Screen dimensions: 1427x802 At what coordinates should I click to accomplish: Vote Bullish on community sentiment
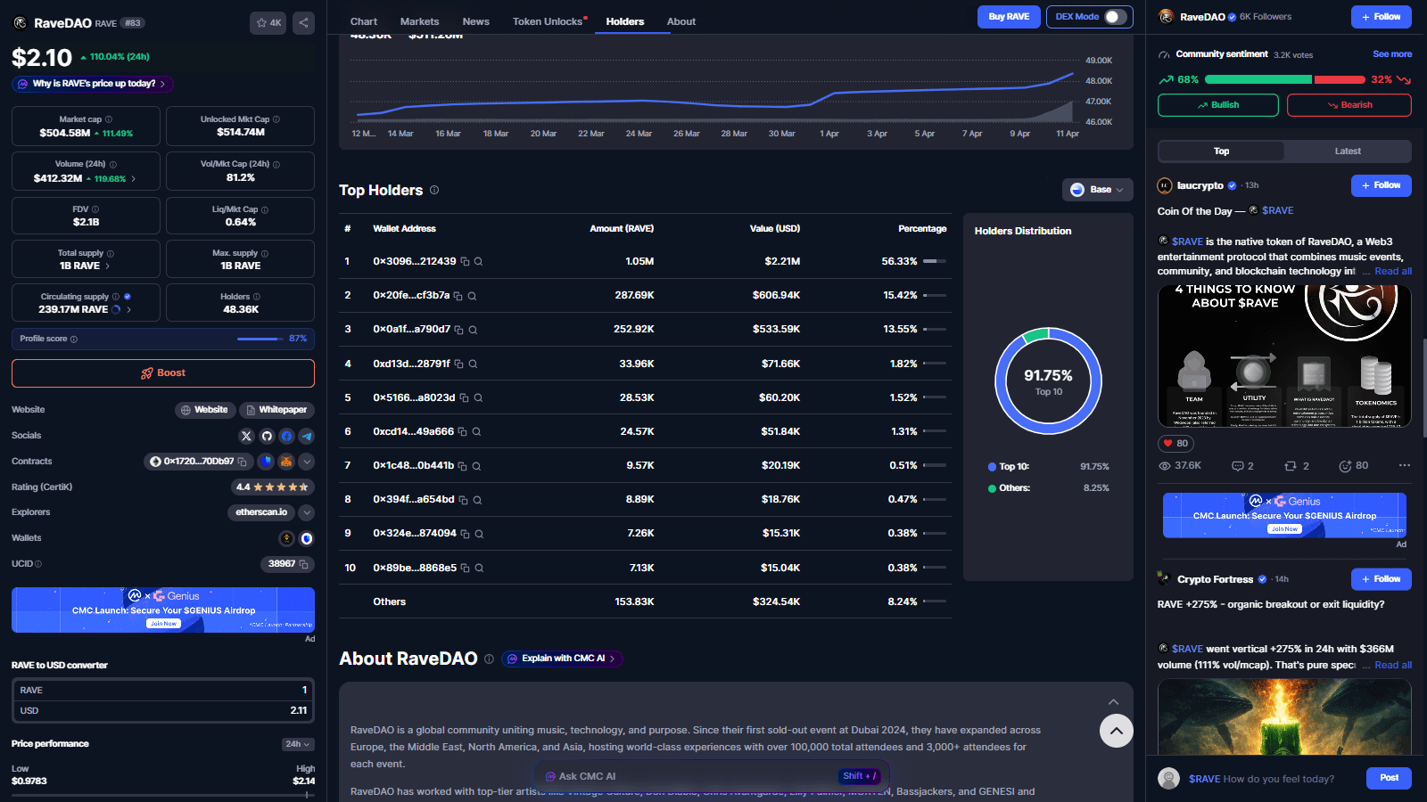point(1217,105)
